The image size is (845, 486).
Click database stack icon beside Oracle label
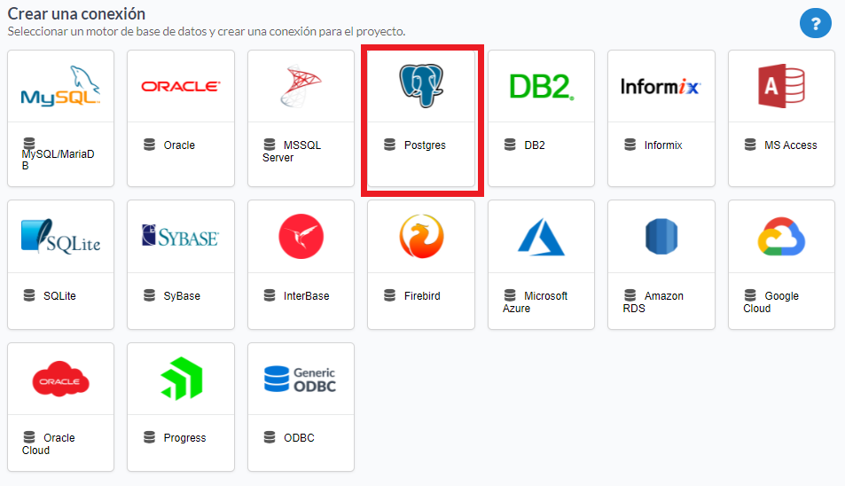[x=149, y=145]
